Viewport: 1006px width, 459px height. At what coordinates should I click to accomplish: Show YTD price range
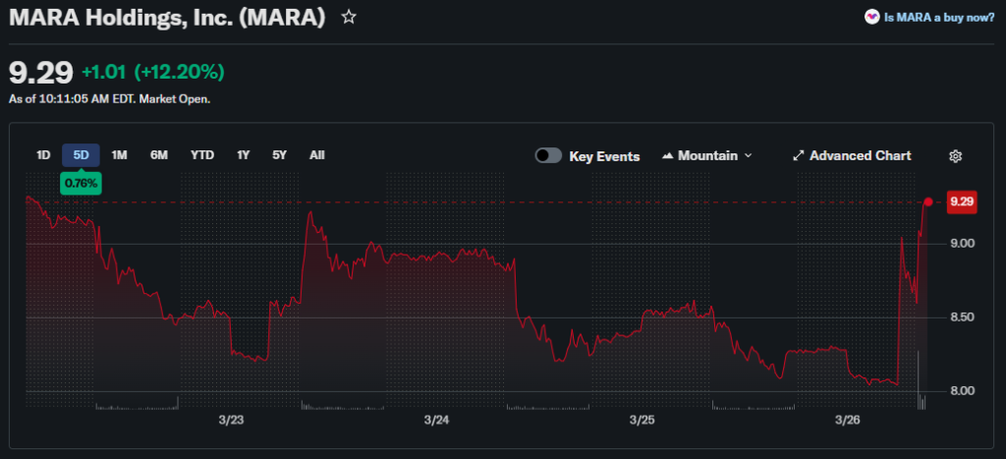(x=202, y=155)
